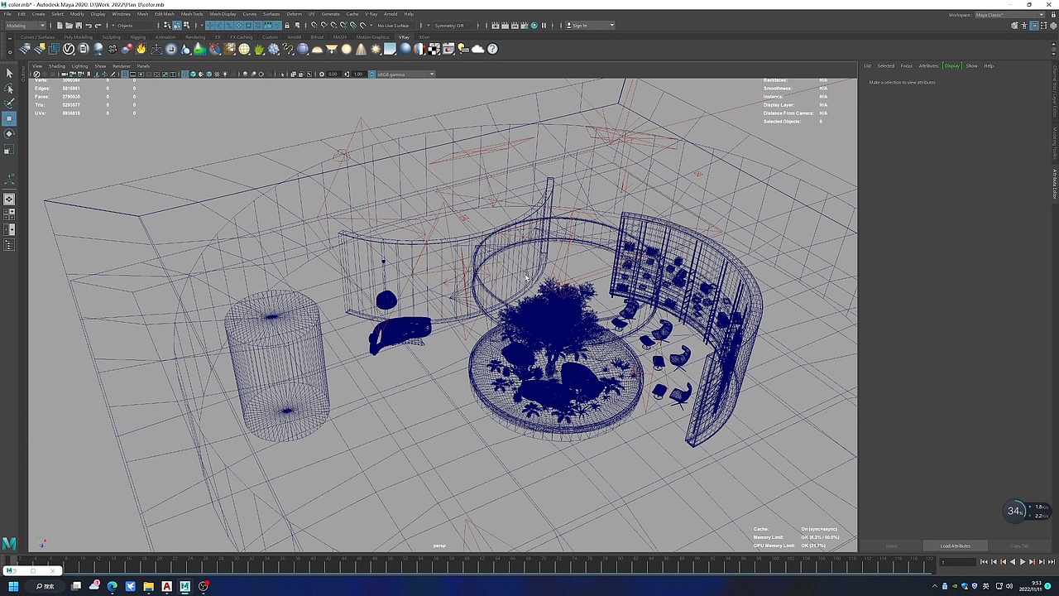Go to the start of playback range

pos(984,562)
